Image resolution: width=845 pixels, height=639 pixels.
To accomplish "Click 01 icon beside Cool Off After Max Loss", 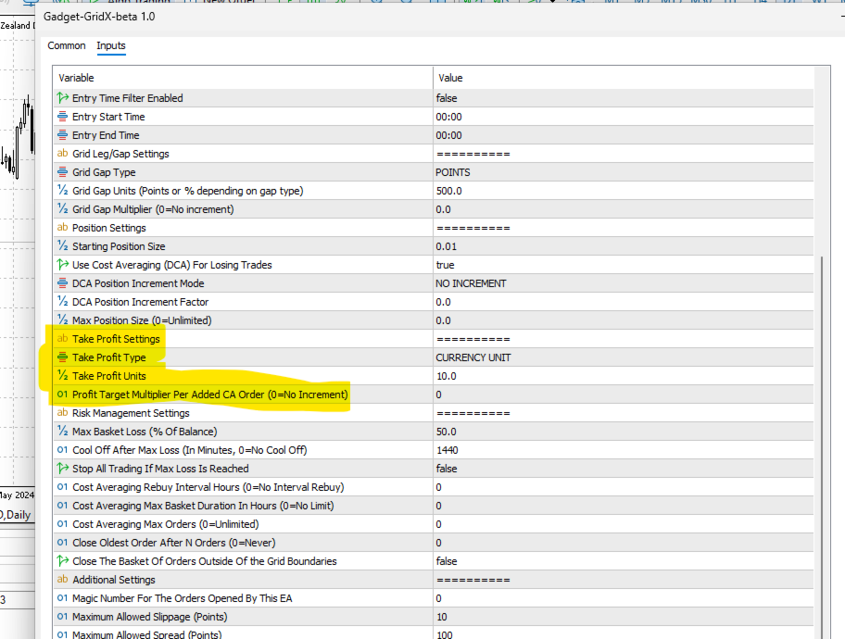I will (62, 450).
